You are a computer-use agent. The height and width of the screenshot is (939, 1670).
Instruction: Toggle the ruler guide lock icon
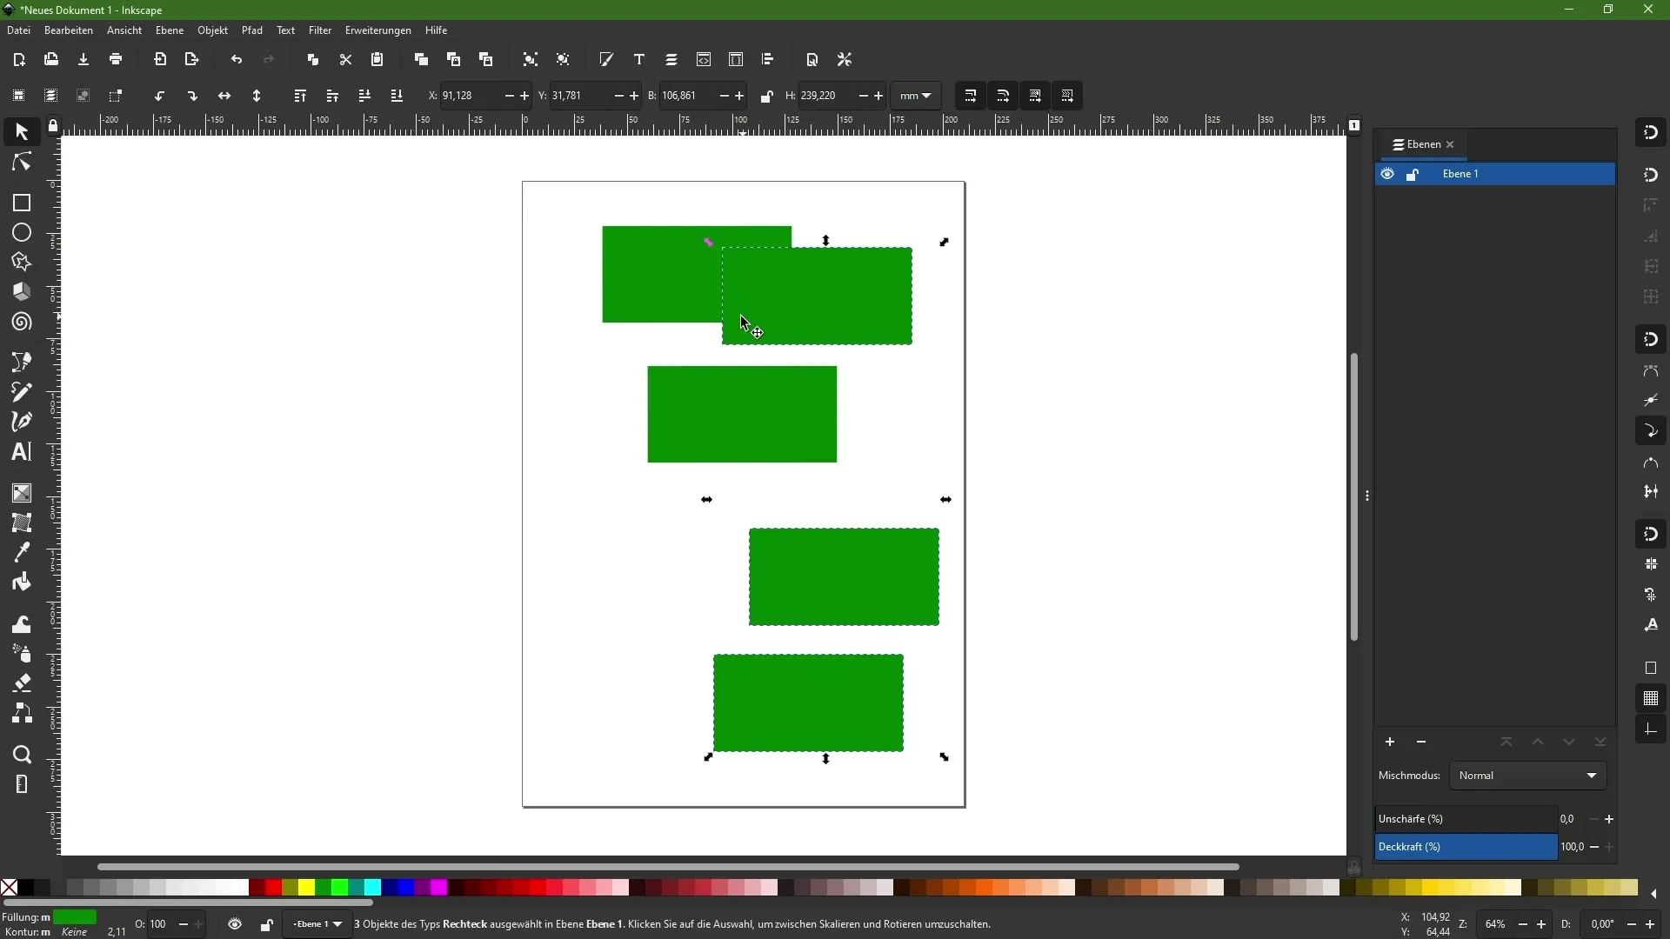pos(53,127)
